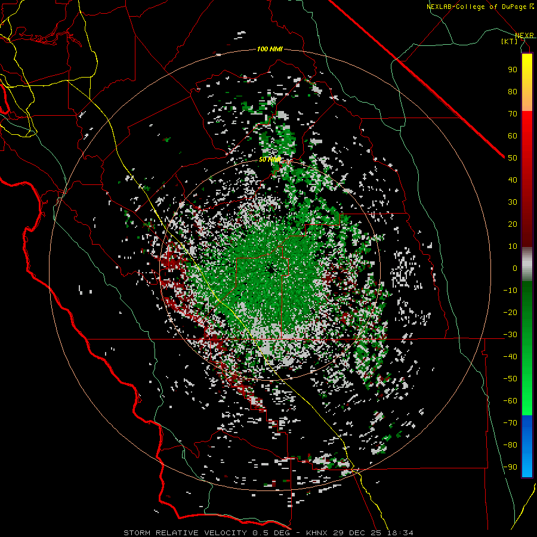Click the 100 NMI range ring label

pos(270,49)
